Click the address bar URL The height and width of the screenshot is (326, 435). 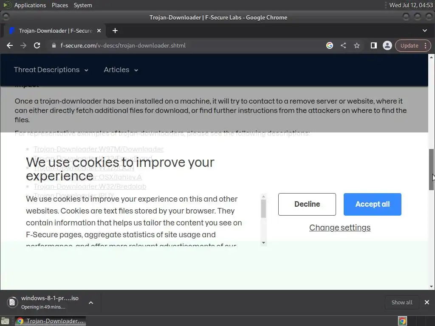[123, 45]
